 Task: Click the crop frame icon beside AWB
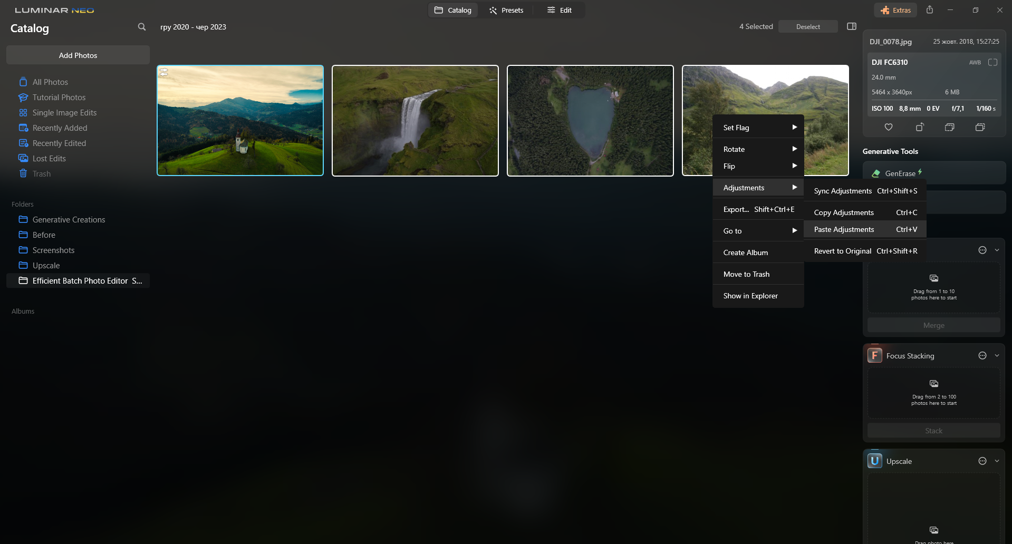point(992,62)
